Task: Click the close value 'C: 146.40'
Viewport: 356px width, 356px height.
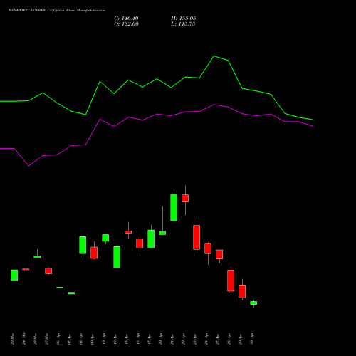Action: pos(126,19)
